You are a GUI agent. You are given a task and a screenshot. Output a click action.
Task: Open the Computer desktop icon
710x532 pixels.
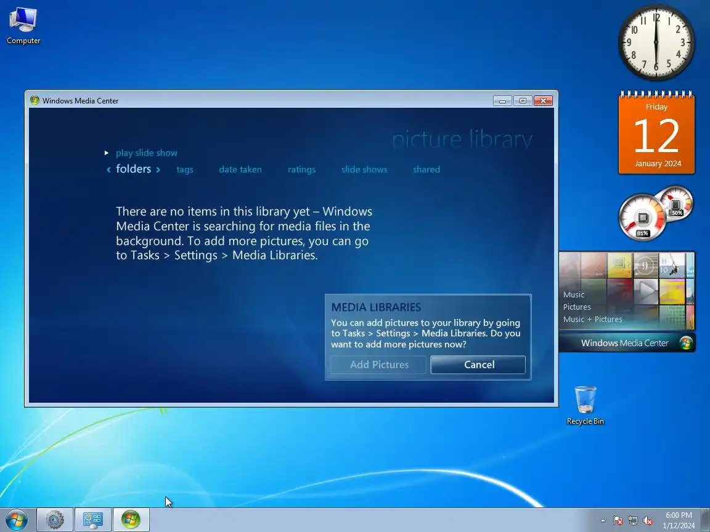(x=23, y=26)
